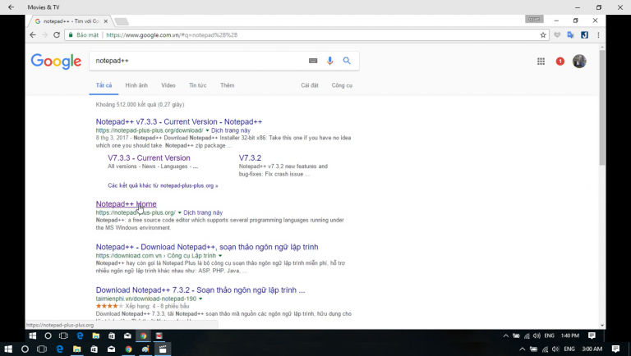631x356 pixels.
Task: Show hidden icons in the video's system tray
Action: click(506, 335)
